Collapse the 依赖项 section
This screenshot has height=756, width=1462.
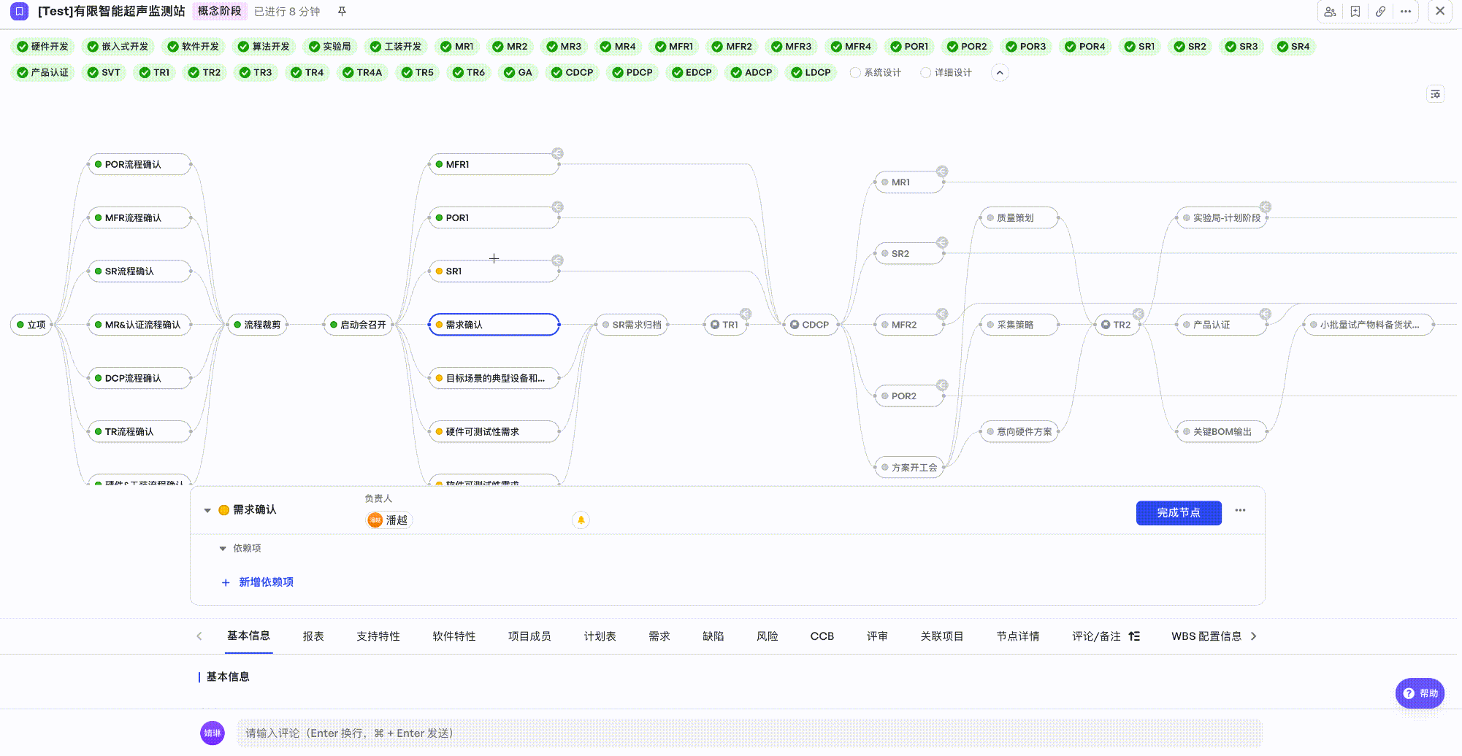coord(223,549)
